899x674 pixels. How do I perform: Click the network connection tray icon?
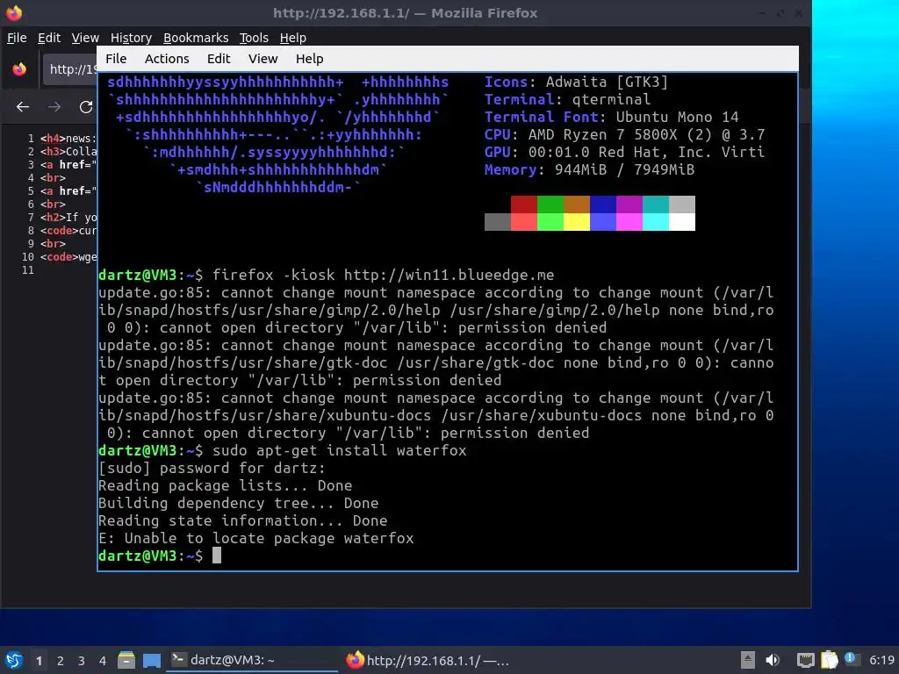click(806, 660)
